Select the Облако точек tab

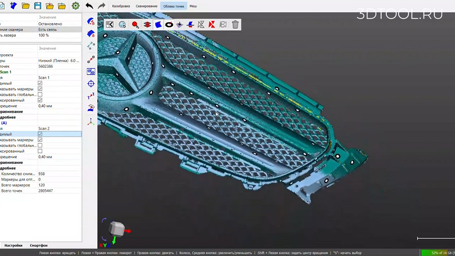[174, 6]
